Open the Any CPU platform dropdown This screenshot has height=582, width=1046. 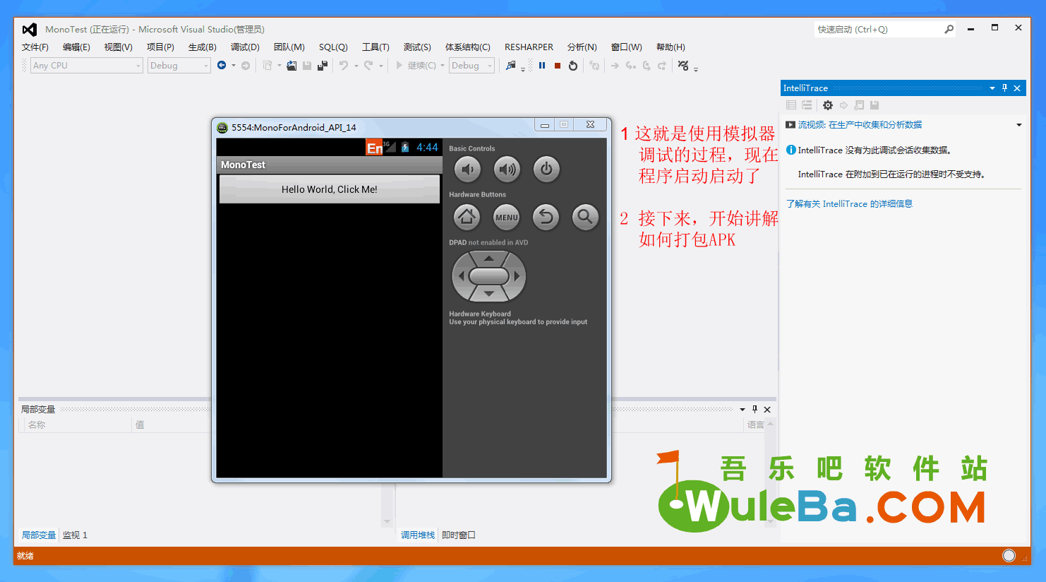pos(87,66)
